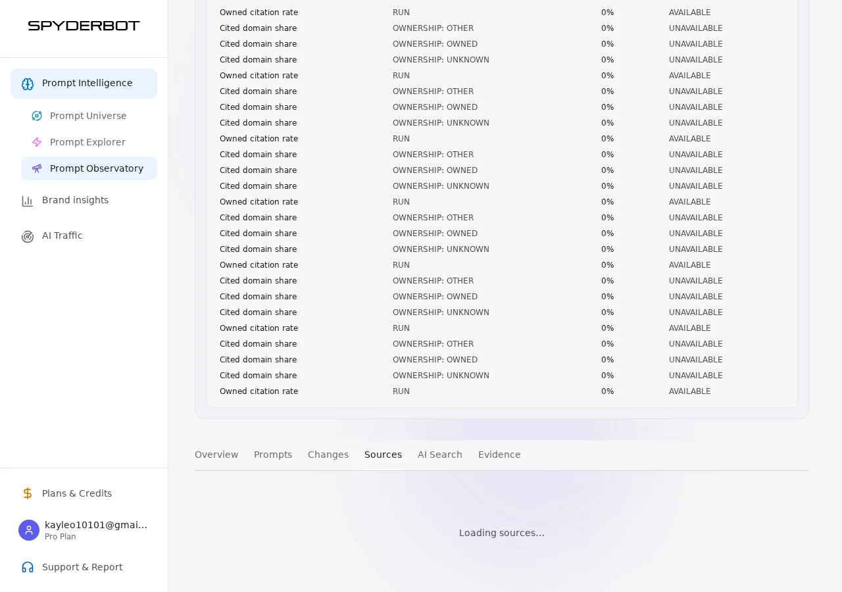Click the Prompt Universe orbit icon

pos(37,116)
